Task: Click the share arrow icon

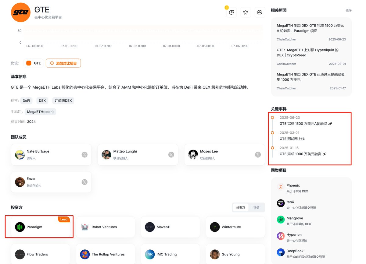Action: tap(260, 12)
